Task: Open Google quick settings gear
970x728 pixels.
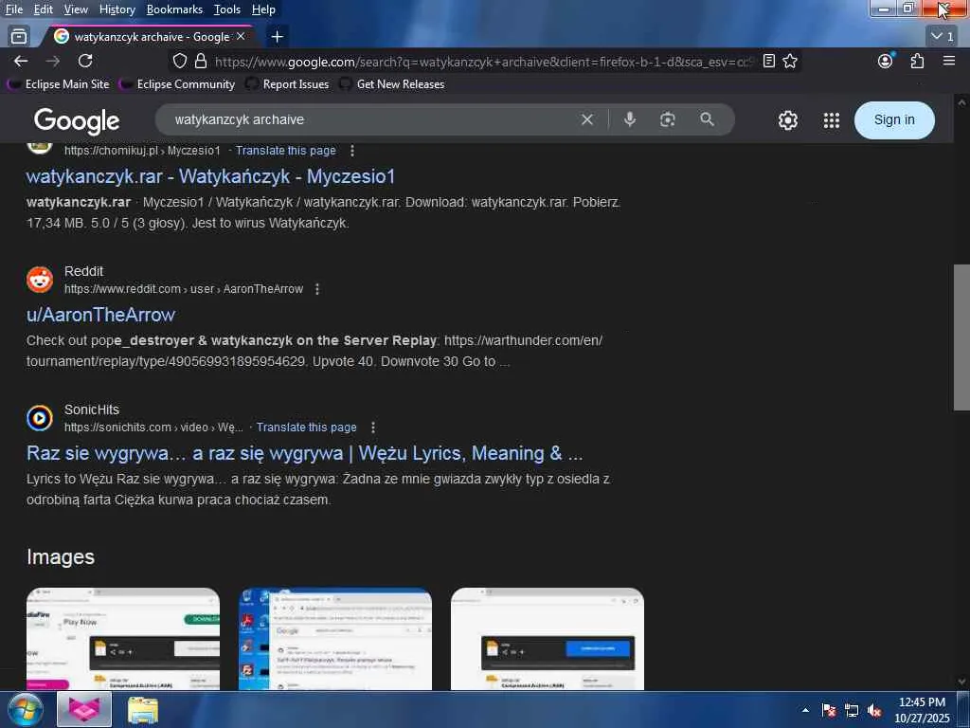Action: point(787,120)
